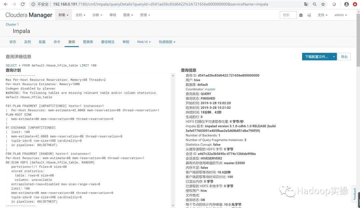Screen dimensions: 360x208
Task: Open the 不安全 site security info
Action: pos(40,4)
